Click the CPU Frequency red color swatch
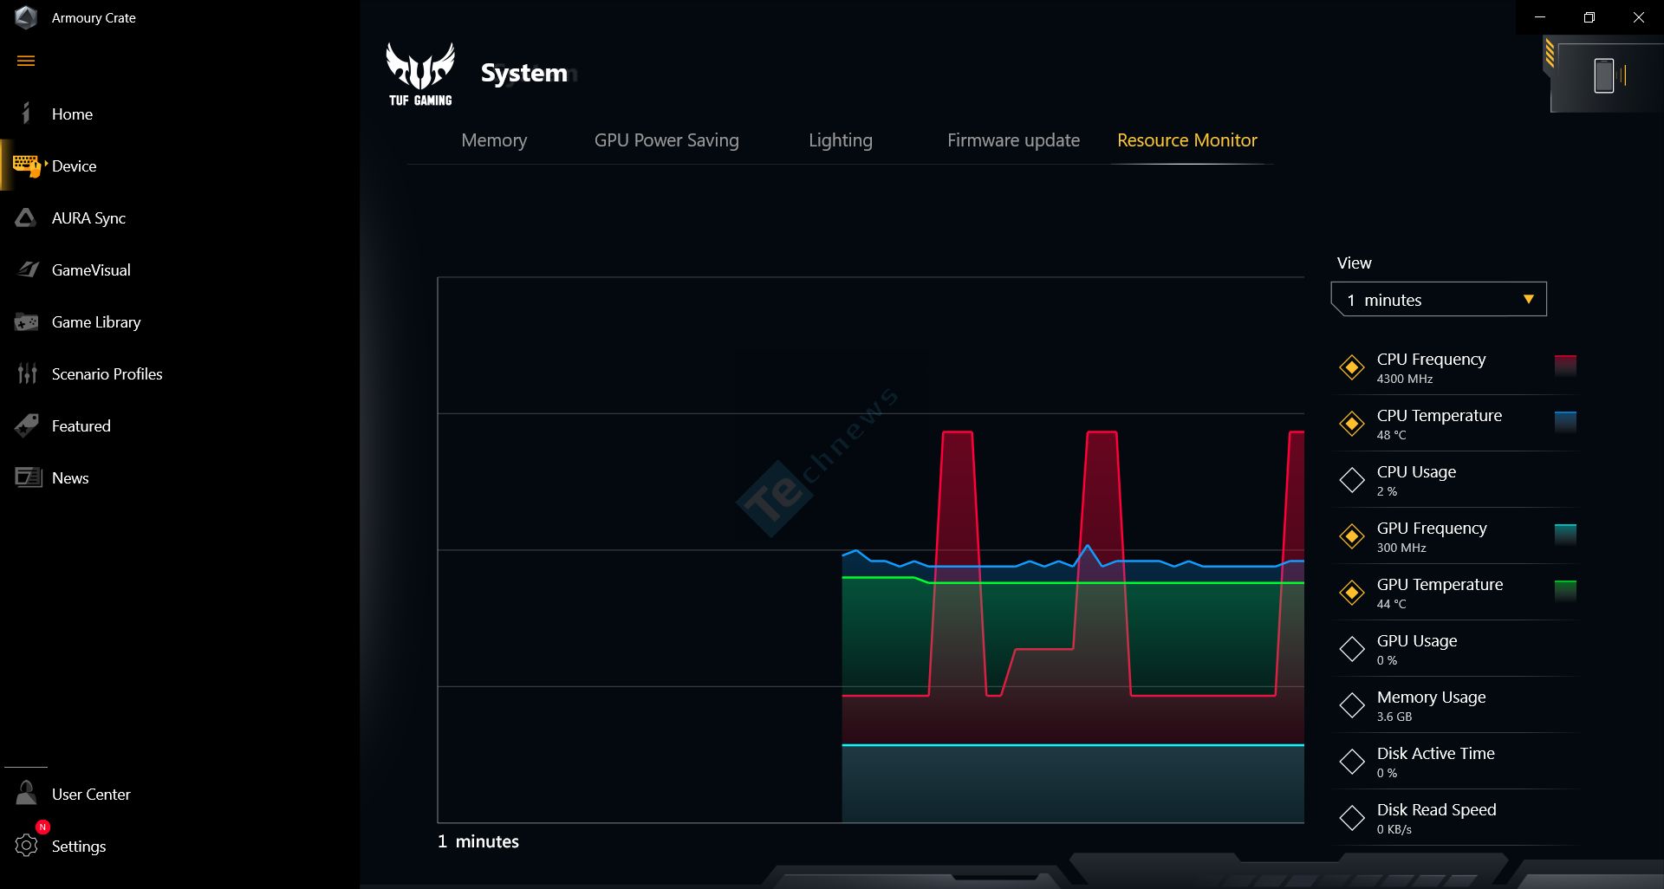 pos(1565,366)
